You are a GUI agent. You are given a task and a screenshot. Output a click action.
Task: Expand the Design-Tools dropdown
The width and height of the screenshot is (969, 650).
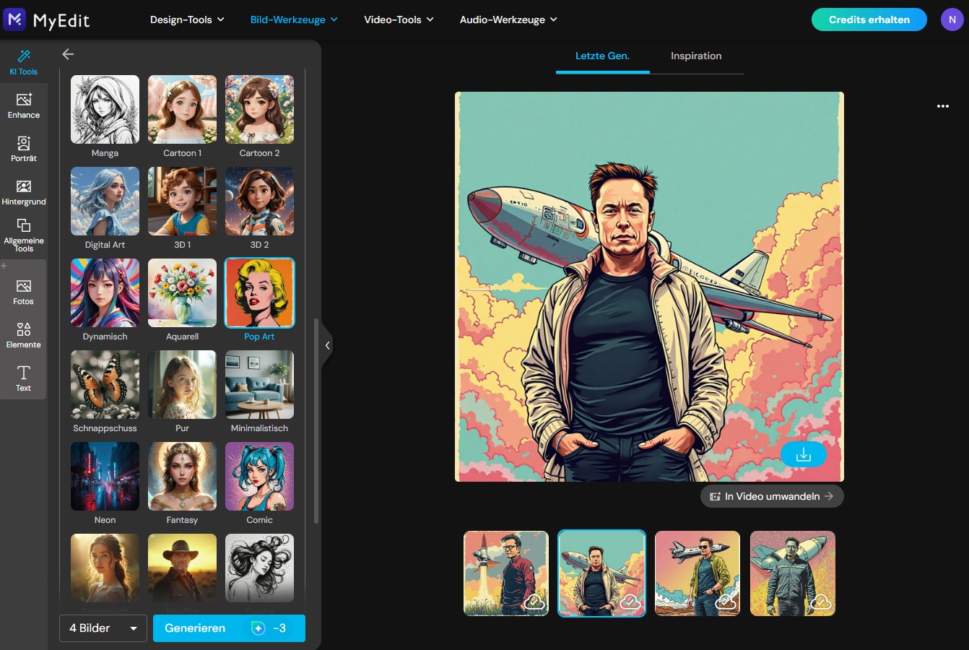click(x=187, y=19)
